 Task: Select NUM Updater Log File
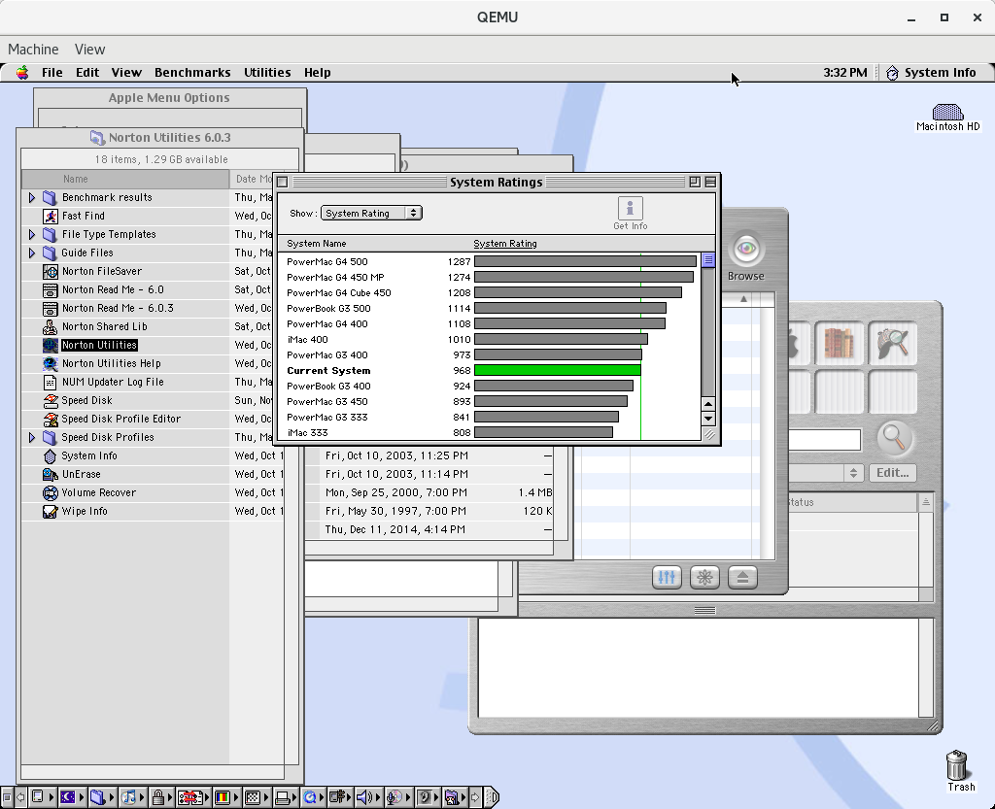pyautogui.click(x=113, y=382)
